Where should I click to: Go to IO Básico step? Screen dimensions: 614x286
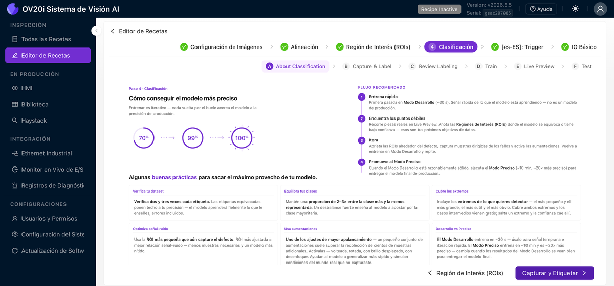click(x=579, y=47)
